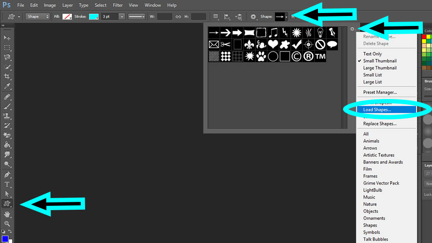Screen dimensions: 432x243
Task: Select the Smudge tool
Action: click(x=7, y=154)
